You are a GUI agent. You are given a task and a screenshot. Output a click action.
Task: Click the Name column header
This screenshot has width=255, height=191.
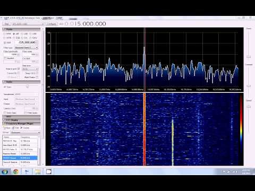[x=11, y=137]
